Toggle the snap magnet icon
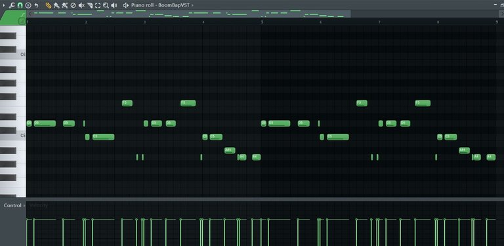The width and height of the screenshot is (504, 246). (20, 5)
